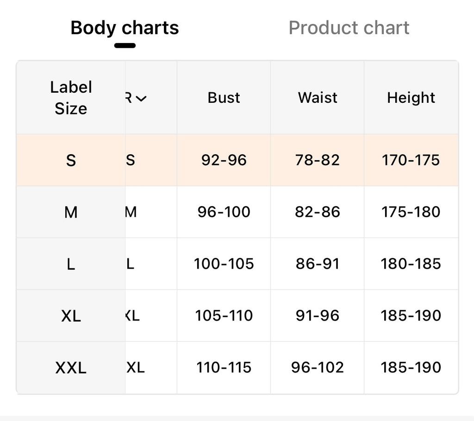This screenshot has width=474, height=421.
Task: Click the Waist column header
Action: pyautogui.click(x=318, y=98)
